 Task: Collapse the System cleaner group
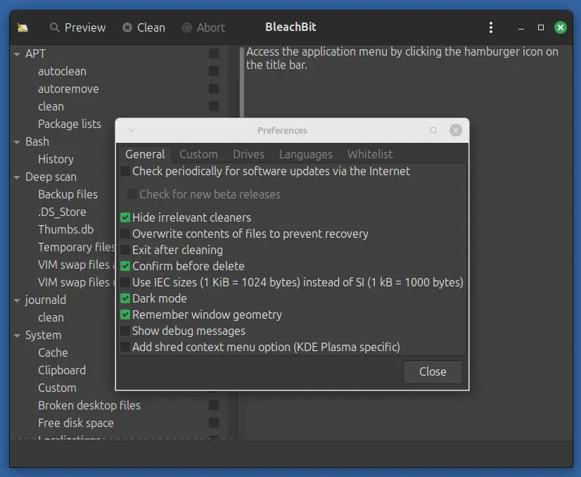pos(15,335)
